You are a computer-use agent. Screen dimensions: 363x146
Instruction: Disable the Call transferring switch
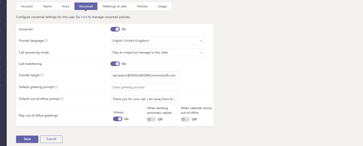115,64
